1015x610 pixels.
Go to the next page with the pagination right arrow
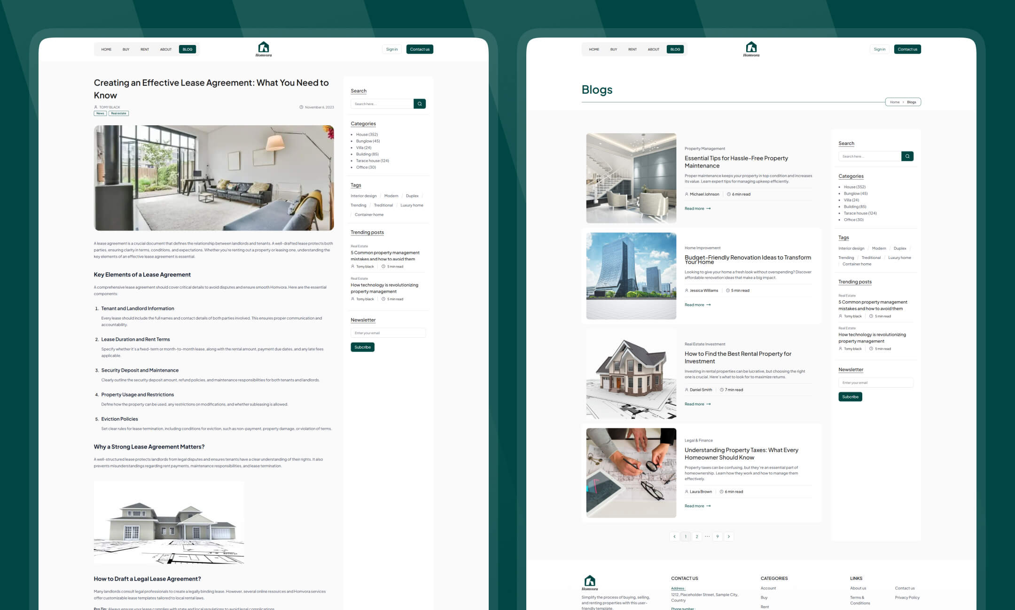pos(729,536)
